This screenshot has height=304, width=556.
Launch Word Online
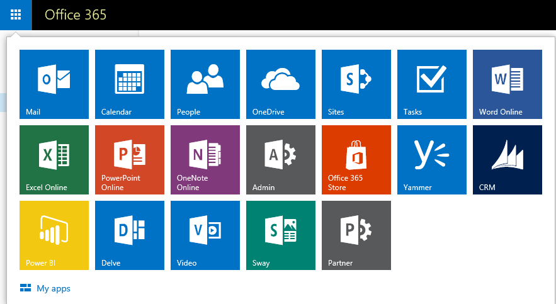pyautogui.click(x=507, y=84)
